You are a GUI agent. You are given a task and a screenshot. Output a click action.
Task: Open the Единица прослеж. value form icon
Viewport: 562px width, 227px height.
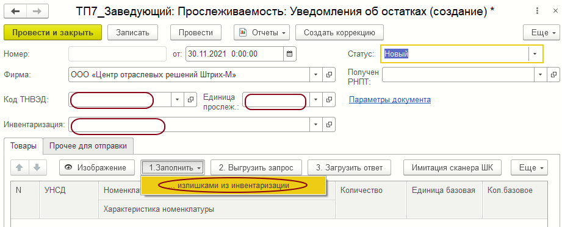point(329,99)
